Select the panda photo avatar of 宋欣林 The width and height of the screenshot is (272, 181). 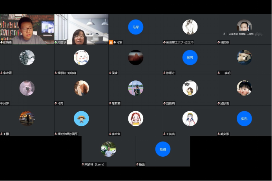(108, 149)
